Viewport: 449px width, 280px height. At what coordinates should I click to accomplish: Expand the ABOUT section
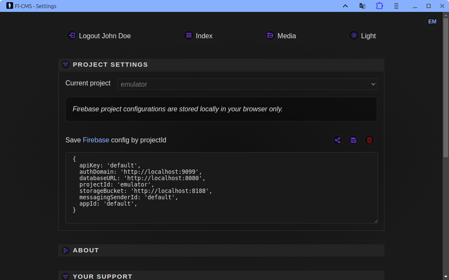[65, 250]
